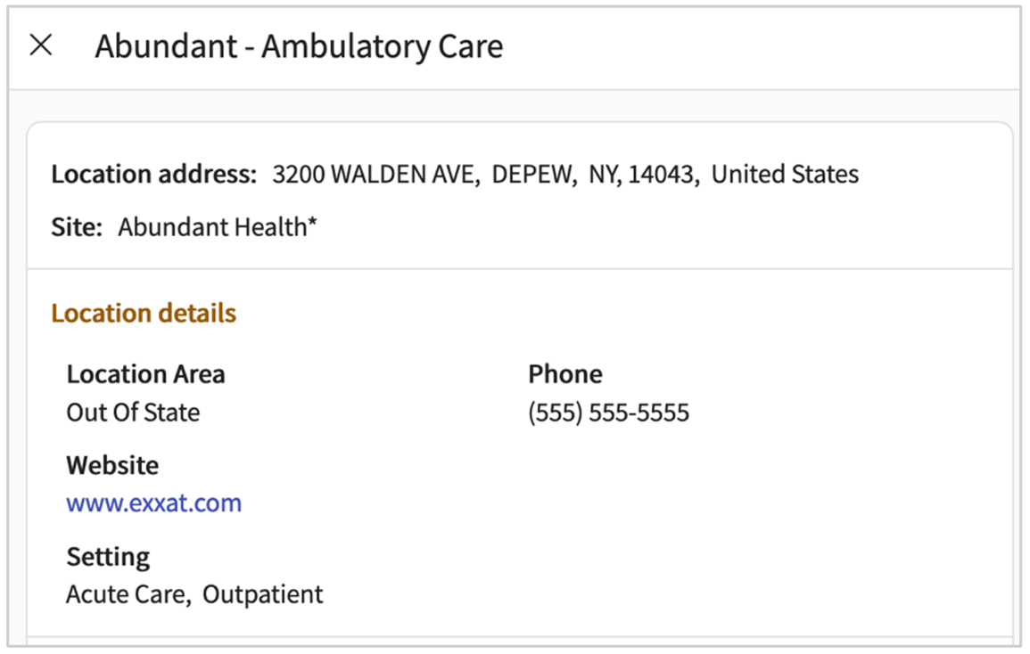The image size is (1030, 654).
Task: Select the Phone field label
Action: coord(564,374)
